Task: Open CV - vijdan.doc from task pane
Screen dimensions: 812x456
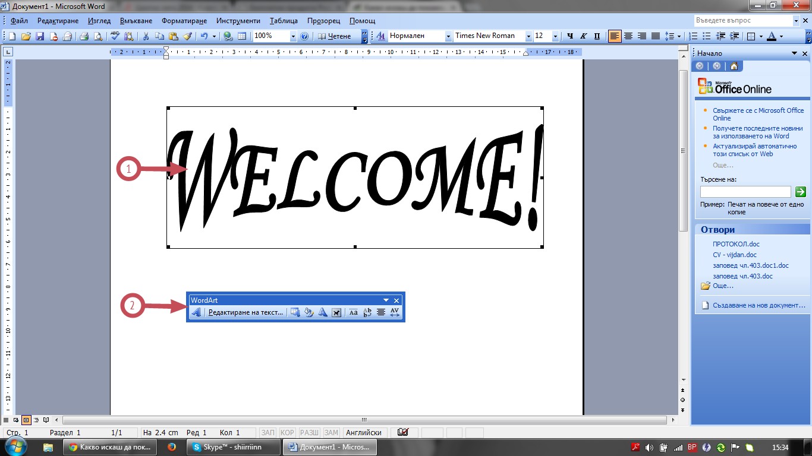Action: [x=735, y=255]
